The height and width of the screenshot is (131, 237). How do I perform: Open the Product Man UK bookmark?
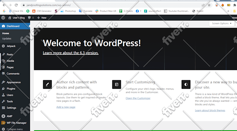[106, 11]
